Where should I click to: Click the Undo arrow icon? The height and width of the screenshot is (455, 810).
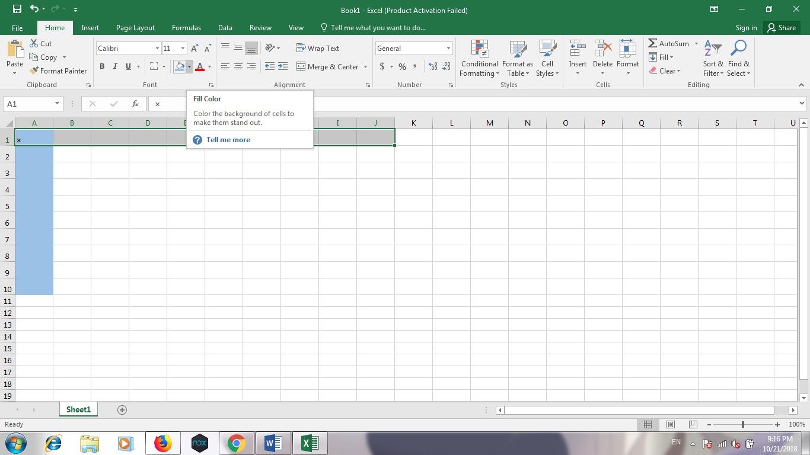point(34,9)
